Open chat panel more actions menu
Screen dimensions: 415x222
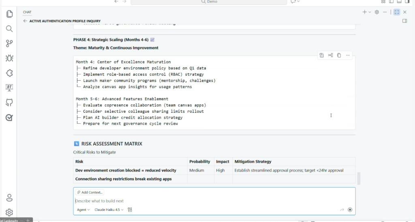coord(385,12)
